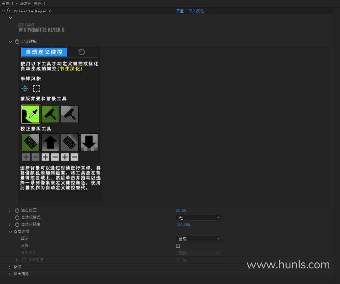Select the up-arrow matte correction tool

[50, 142]
